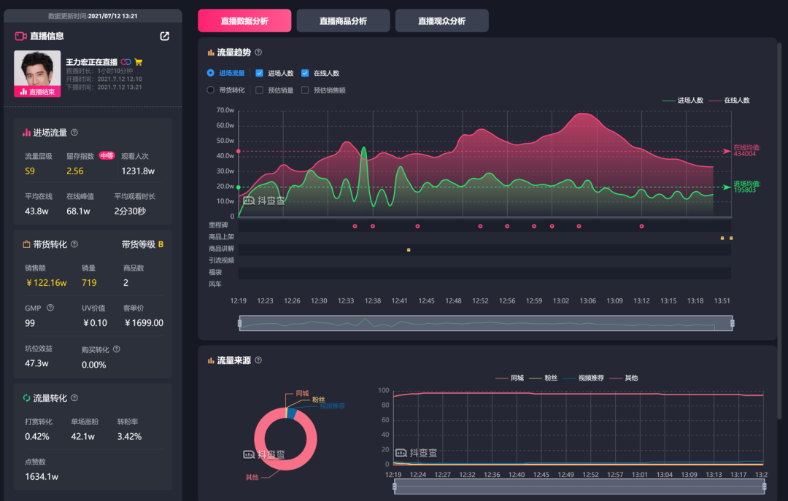The image size is (788, 501).
Task: Click the 直播结束 badge under the avatar
Action: [37, 92]
